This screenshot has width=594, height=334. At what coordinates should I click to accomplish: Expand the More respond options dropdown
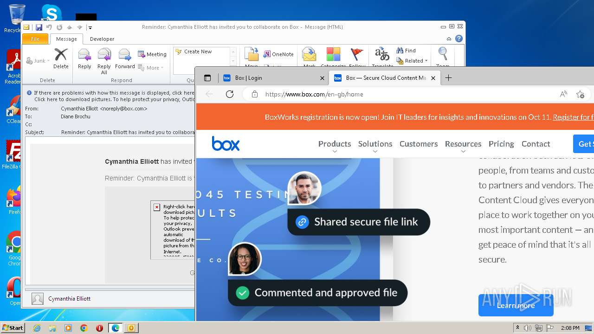click(x=151, y=68)
